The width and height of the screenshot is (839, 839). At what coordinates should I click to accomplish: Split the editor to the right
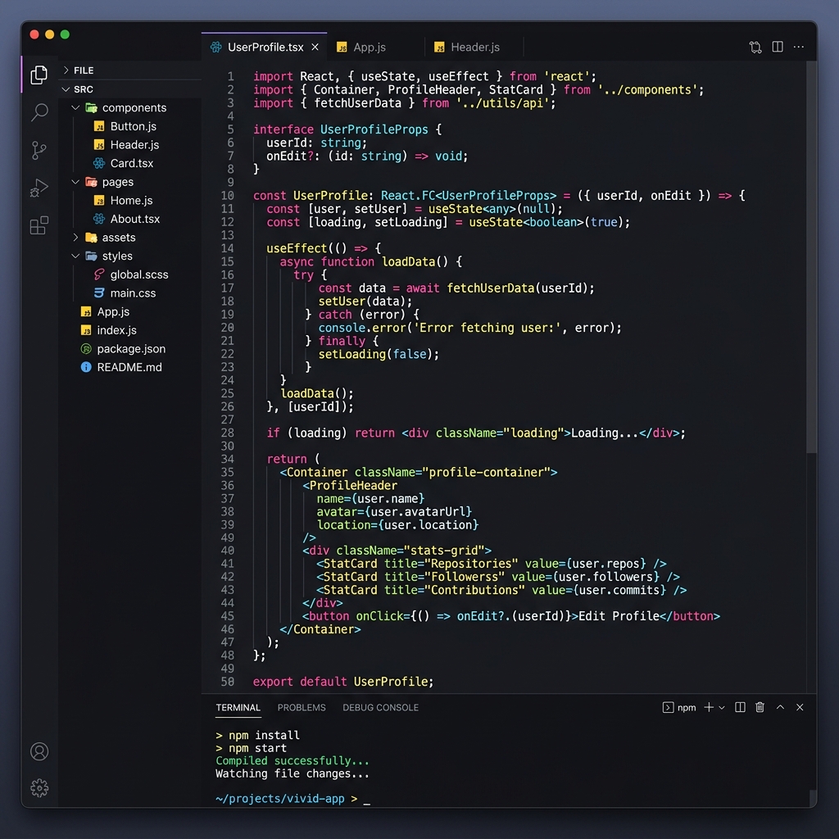coord(778,47)
